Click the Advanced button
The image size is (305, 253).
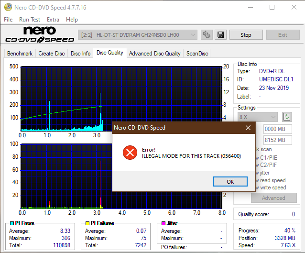[273, 198]
